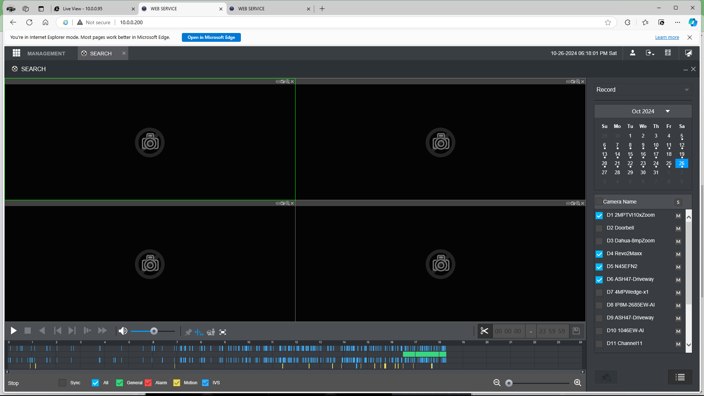Click the fullscreen icon in playback bar
This screenshot has height=396, width=704.
(x=223, y=332)
